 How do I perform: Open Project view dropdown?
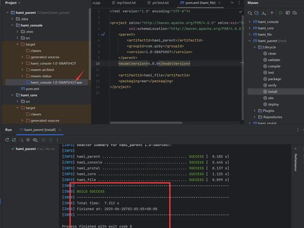13,3
